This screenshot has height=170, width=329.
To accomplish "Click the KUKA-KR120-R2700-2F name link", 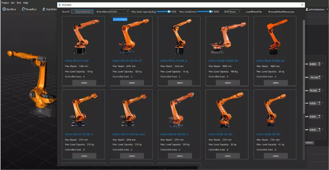I will coord(127,61).
